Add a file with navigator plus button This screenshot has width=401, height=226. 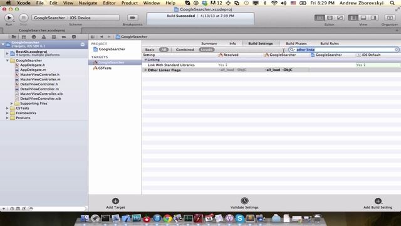tap(4, 208)
